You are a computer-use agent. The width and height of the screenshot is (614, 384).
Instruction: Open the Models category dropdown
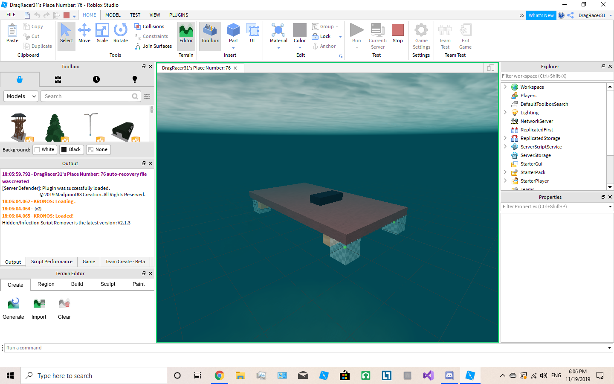click(21, 96)
